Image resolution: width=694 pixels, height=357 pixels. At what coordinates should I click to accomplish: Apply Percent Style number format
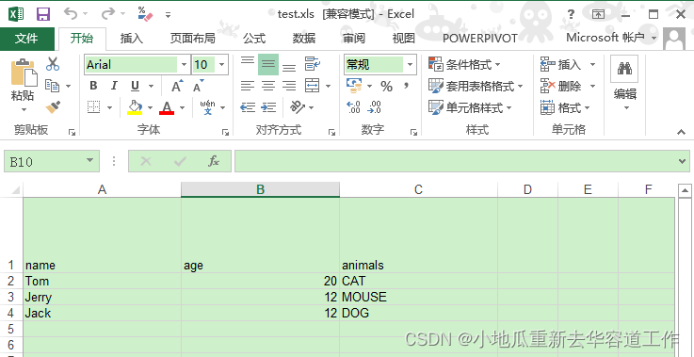386,87
